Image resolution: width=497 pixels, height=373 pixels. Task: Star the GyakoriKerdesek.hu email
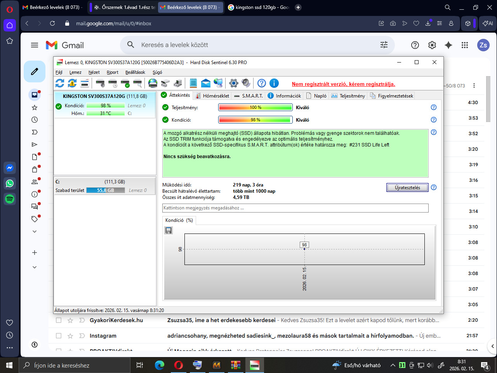[x=70, y=320]
